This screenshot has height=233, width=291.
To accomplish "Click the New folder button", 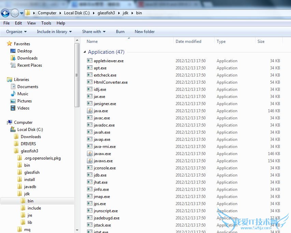I will (145, 32).
